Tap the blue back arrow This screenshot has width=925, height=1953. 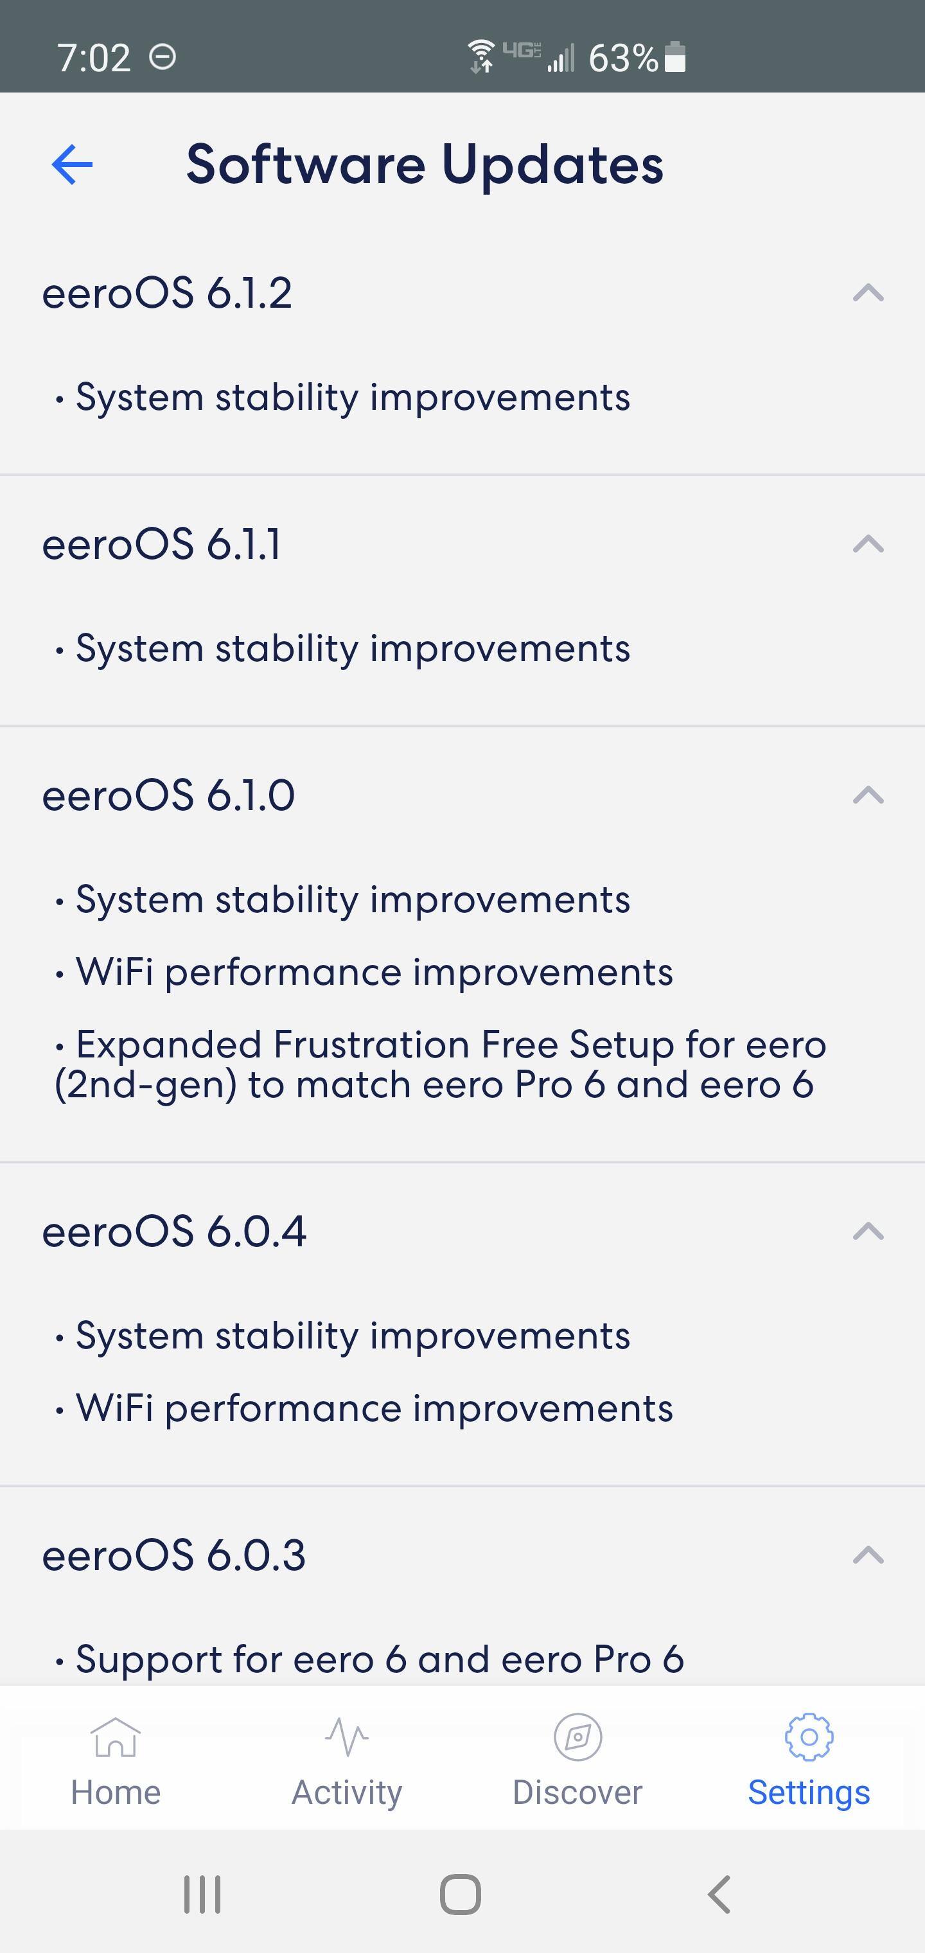point(72,164)
